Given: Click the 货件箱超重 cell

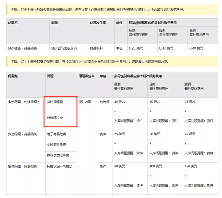Looking at the screenshot, I should point(61,106).
